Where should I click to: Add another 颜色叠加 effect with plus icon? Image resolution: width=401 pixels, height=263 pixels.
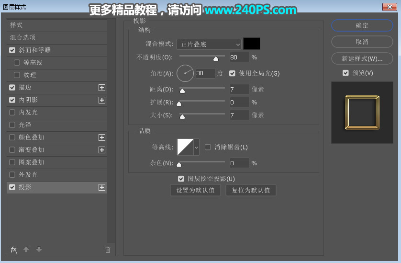(102, 137)
